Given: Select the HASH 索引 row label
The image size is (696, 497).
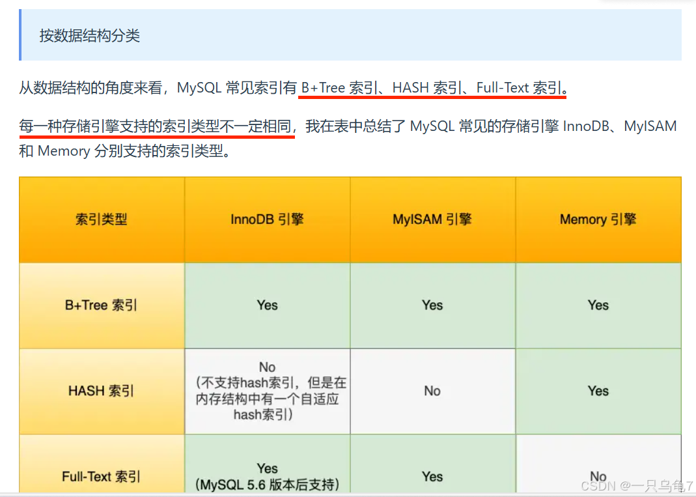Looking at the screenshot, I should (102, 391).
